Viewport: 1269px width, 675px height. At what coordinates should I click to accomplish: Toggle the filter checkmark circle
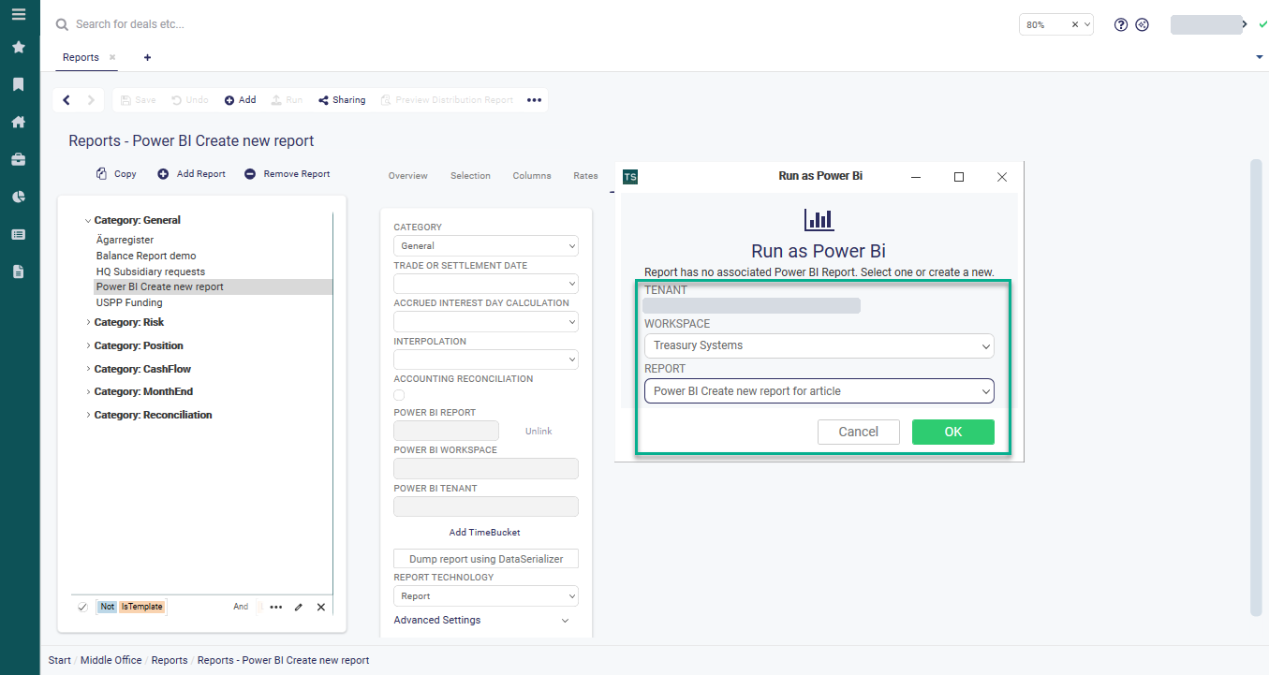(x=82, y=607)
